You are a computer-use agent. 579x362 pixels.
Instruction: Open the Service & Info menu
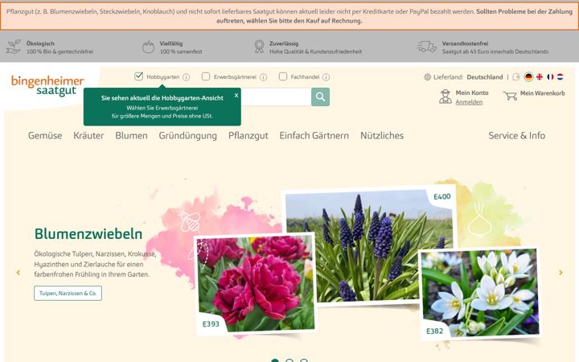pyautogui.click(x=517, y=136)
